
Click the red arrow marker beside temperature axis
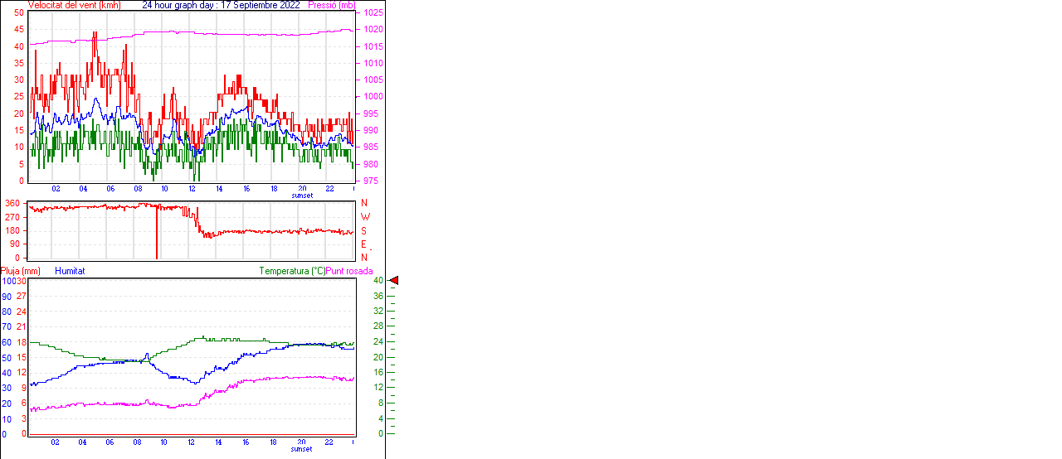coord(394,281)
